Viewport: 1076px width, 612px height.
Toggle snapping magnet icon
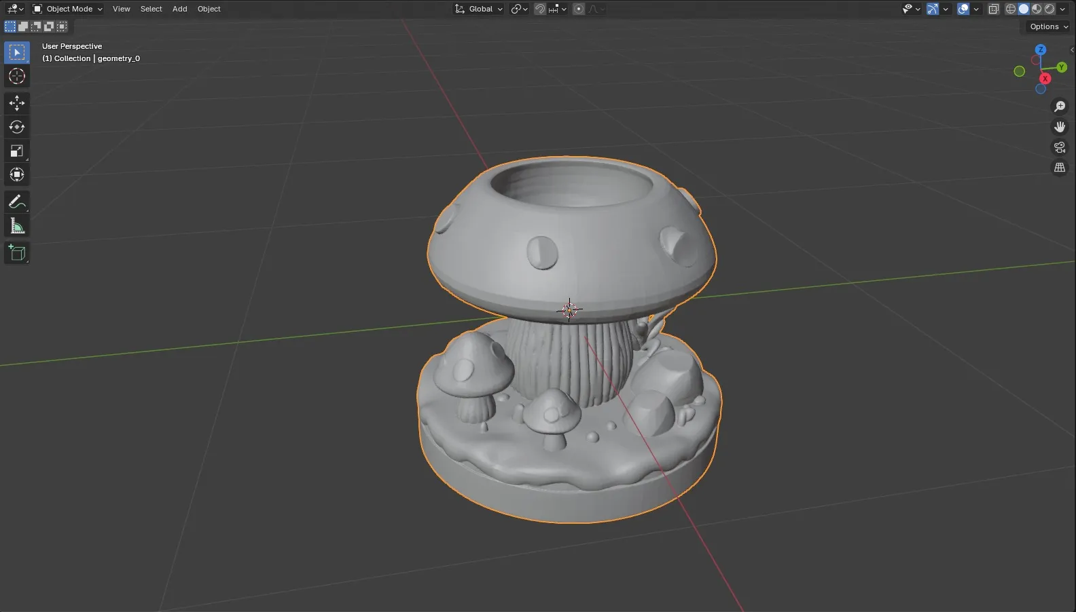click(x=540, y=9)
